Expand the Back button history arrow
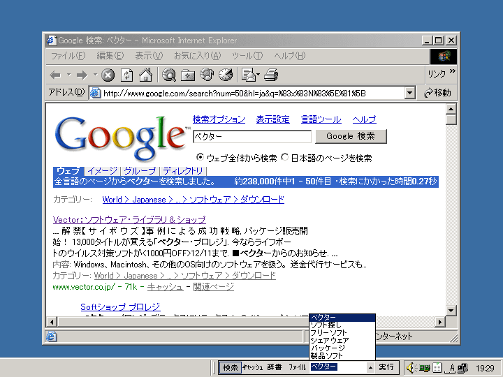503x377 pixels. tap(69, 75)
